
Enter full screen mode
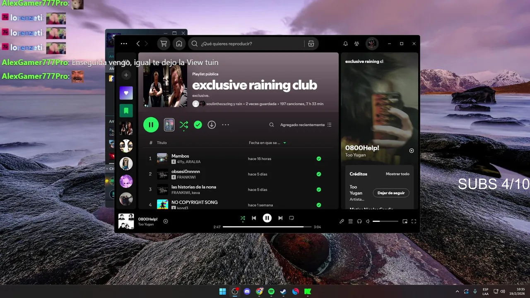coord(414,221)
